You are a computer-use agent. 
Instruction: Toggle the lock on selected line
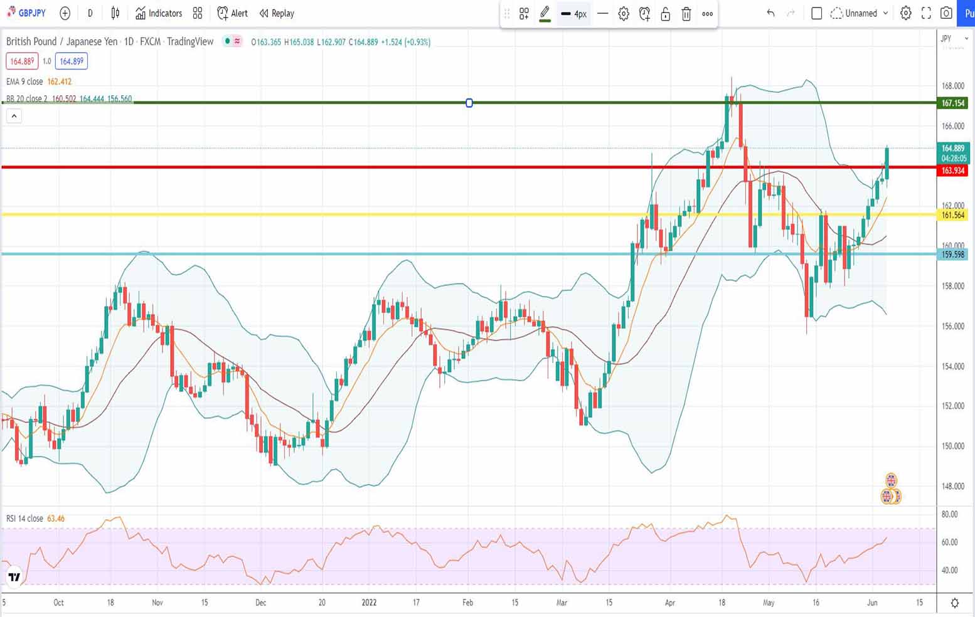[x=666, y=14]
